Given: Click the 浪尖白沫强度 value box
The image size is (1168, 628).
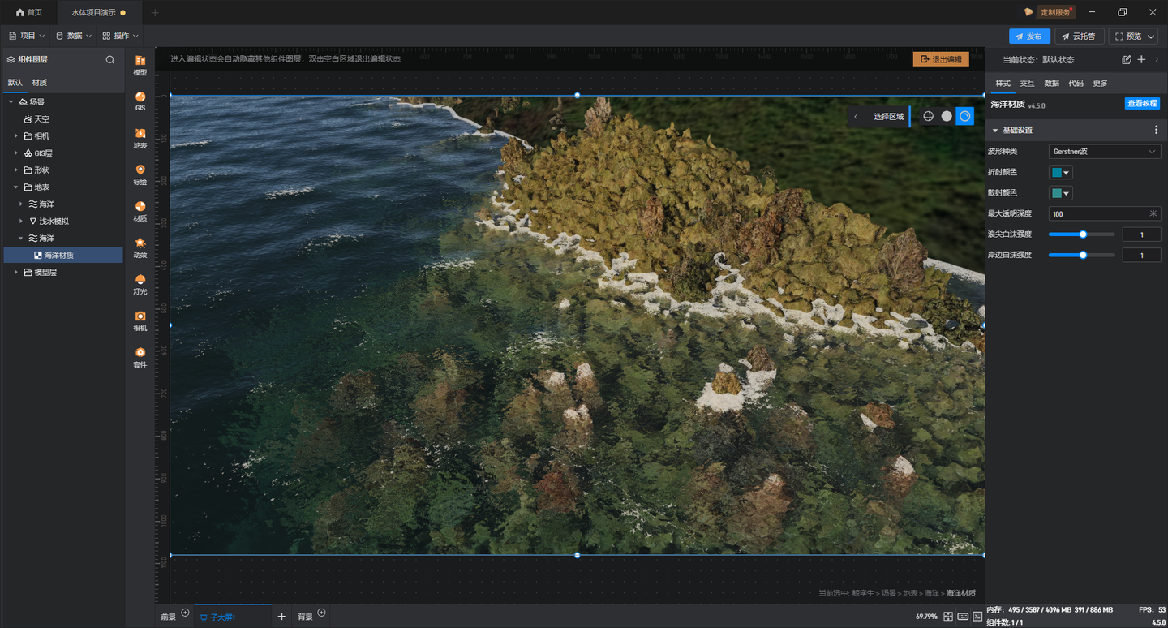Looking at the screenshot, I should pos(1142,234).
